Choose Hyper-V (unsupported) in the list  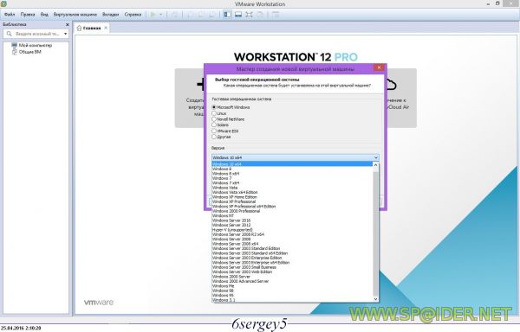pyautogui.click(x=292, y=229)
